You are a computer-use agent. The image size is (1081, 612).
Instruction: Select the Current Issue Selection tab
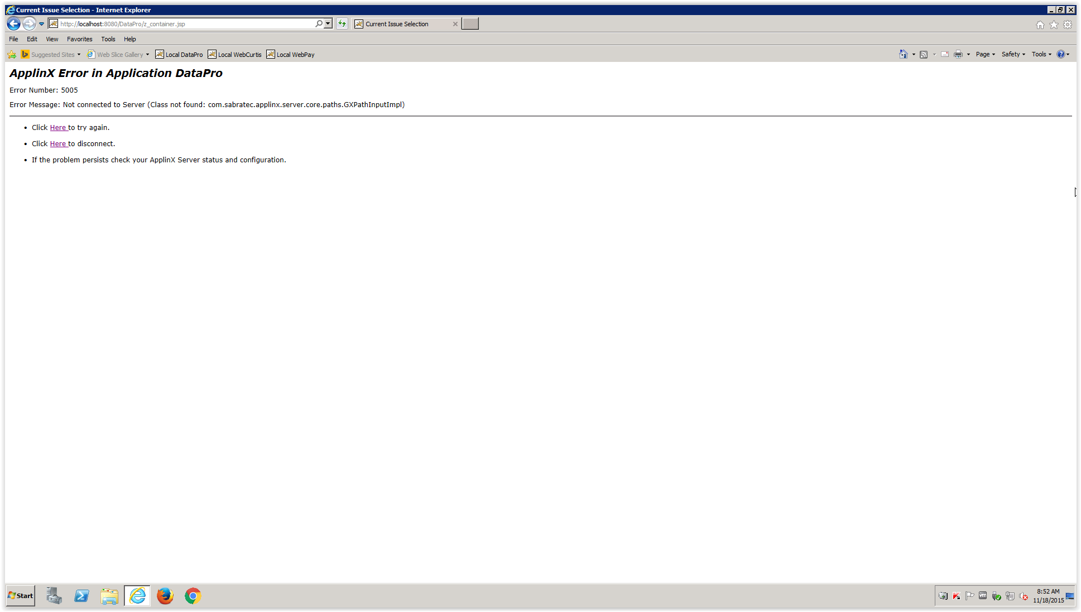[x=397, y=24]
